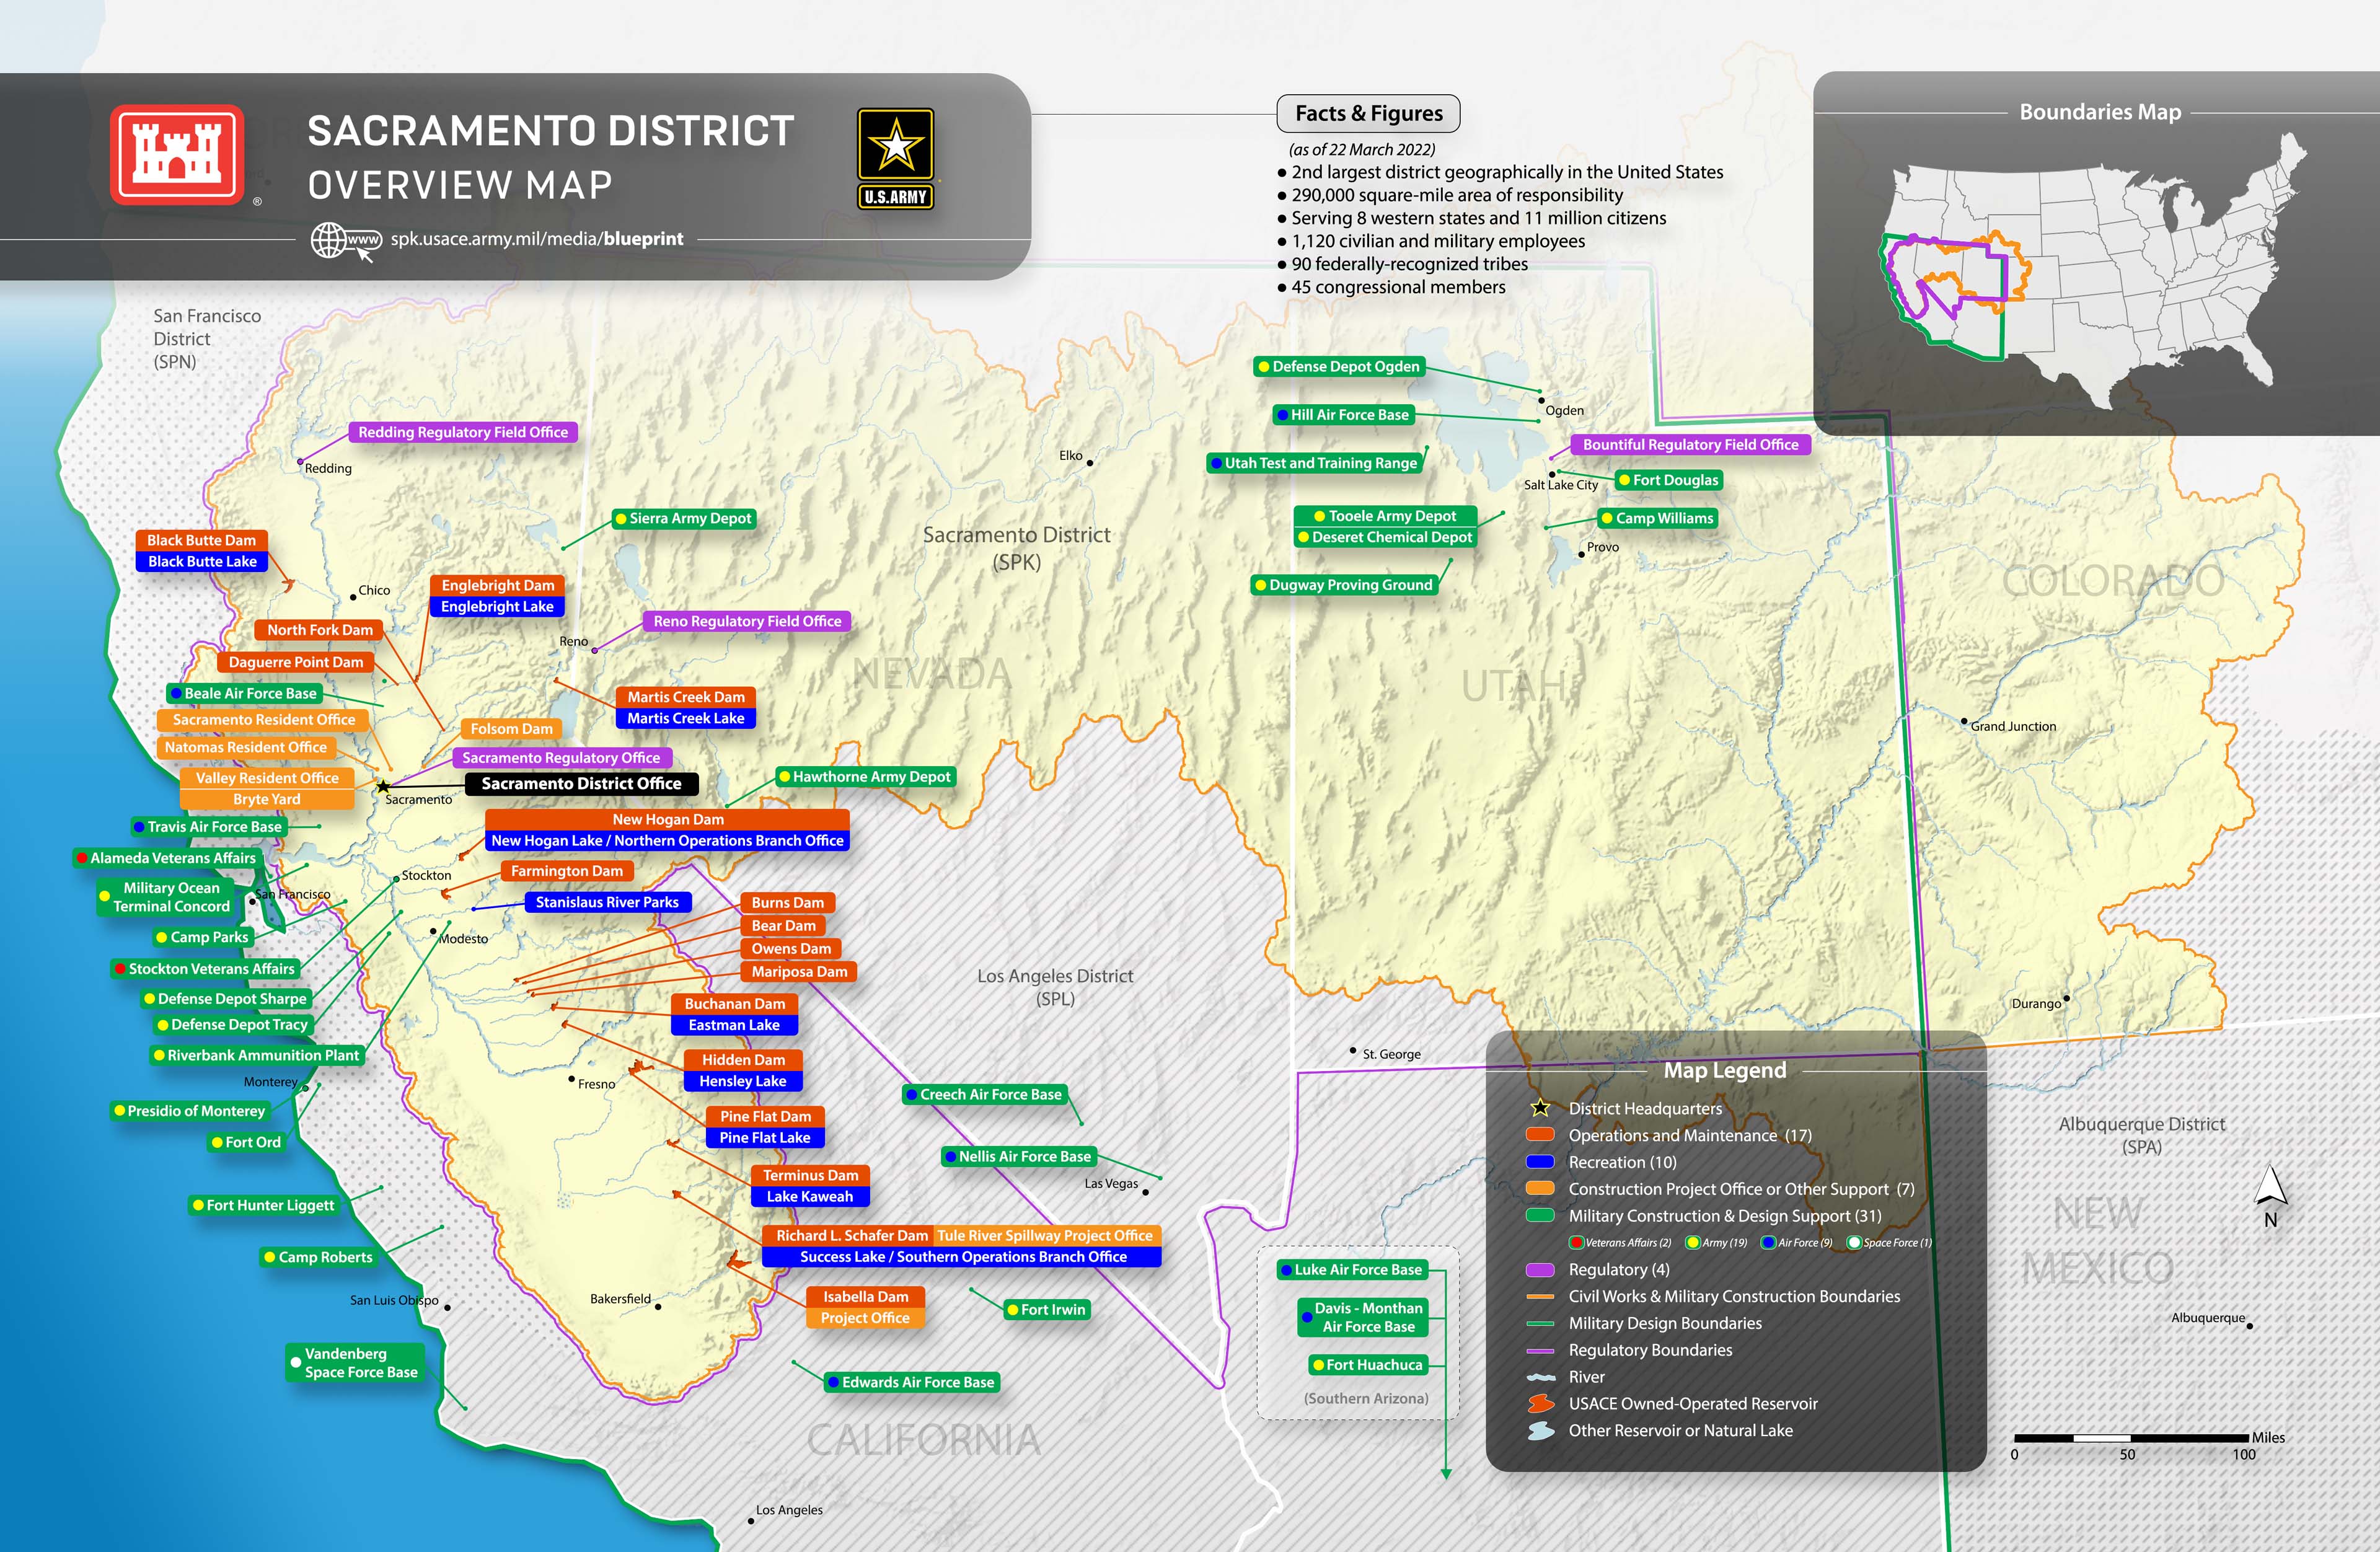Screen dimensions: 2380x1552
Task: Click the Black Butte Dam label
Action: [201, 540]
